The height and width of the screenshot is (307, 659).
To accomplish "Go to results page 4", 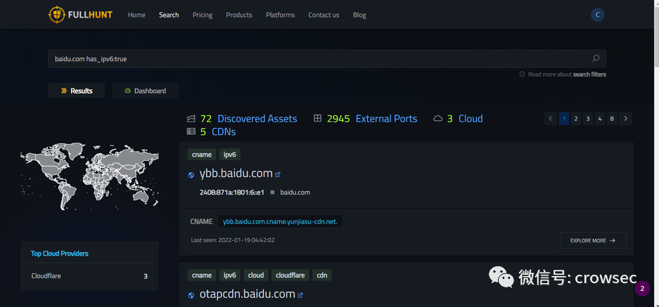I will tap(600, 119).
